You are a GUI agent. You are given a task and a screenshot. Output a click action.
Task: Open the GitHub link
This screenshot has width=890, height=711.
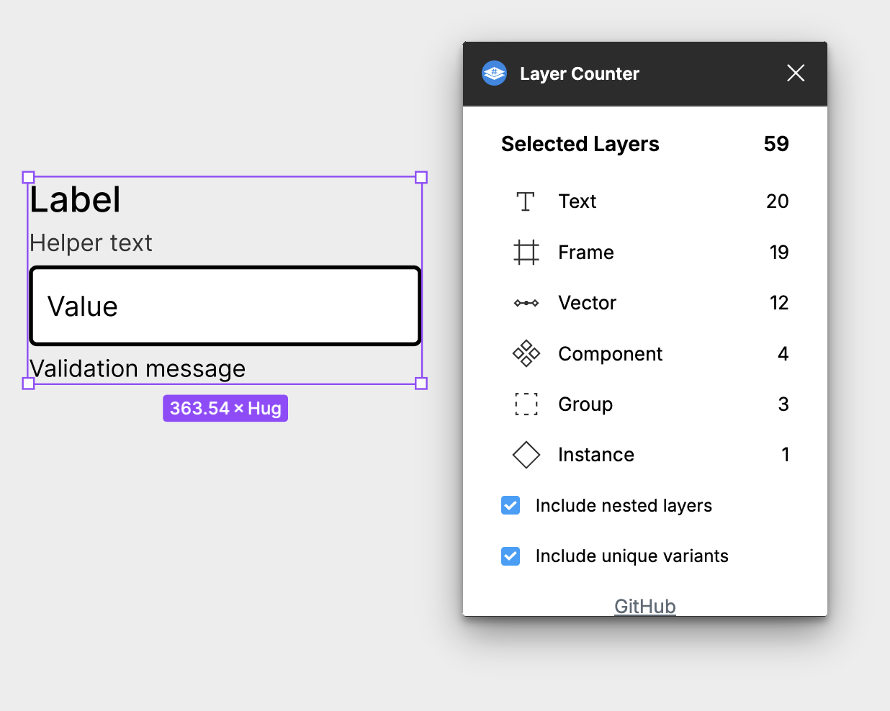pyautogui.click(x=644, y=606)
